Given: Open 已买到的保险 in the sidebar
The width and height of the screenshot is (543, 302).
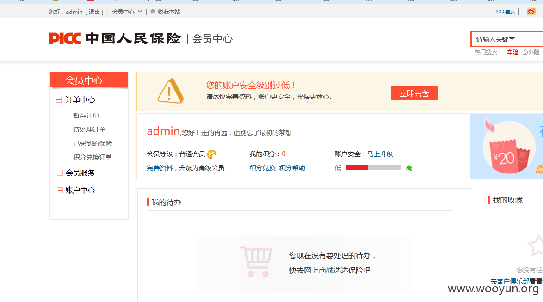Looking at the screenshot, I should (93, 143).
